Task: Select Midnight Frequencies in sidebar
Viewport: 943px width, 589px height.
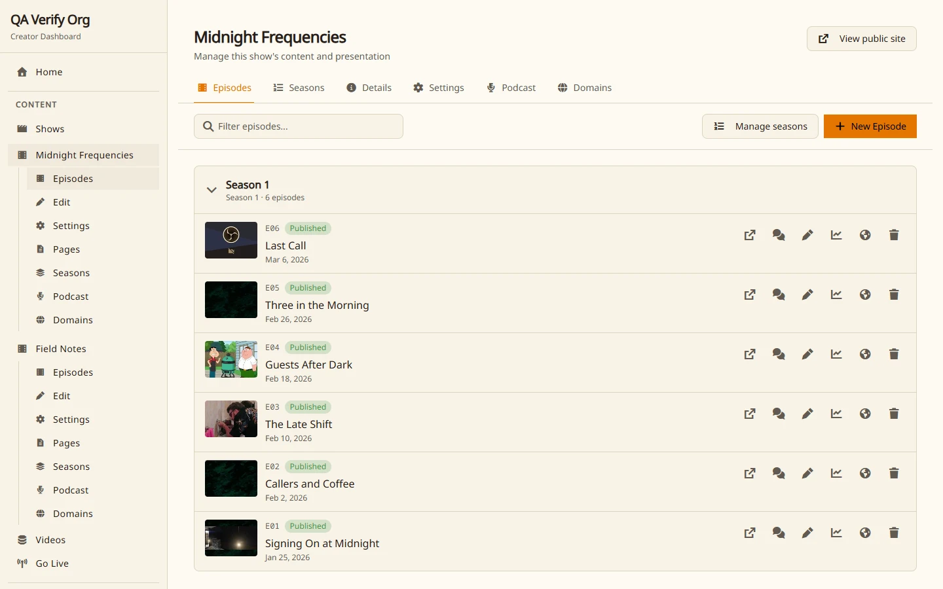Action: coord(84,155)
